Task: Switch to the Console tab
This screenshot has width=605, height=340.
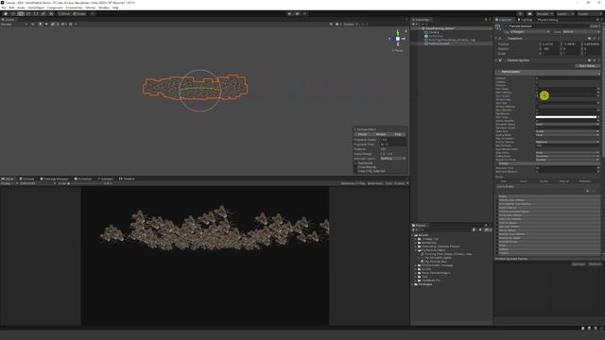Action: pyautogui.click(x=27, y=178)
